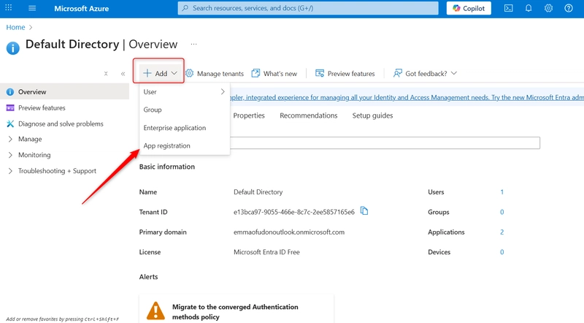Focus the search resources box

point(308,8)
